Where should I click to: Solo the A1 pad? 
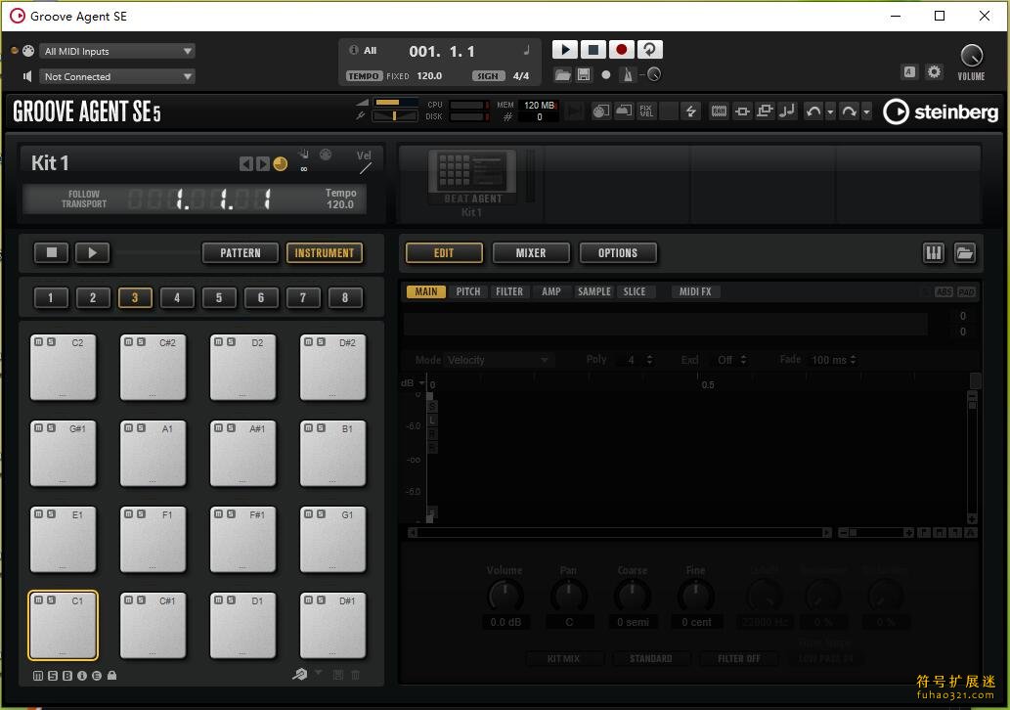(x=140, y=428)
